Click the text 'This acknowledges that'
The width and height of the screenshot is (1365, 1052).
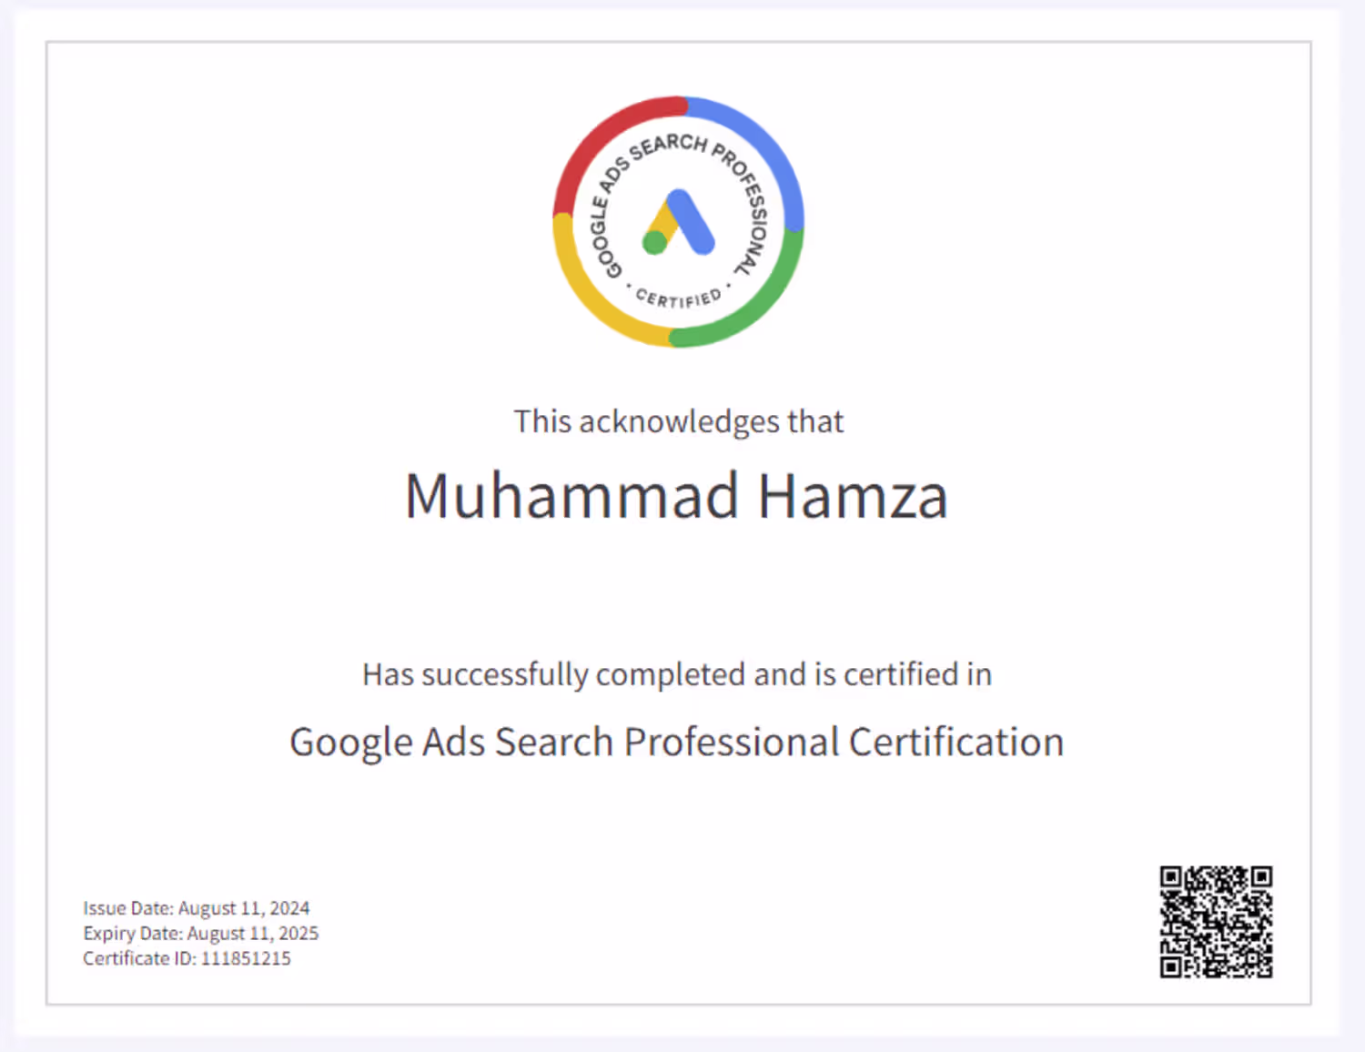tap(679, 421)
